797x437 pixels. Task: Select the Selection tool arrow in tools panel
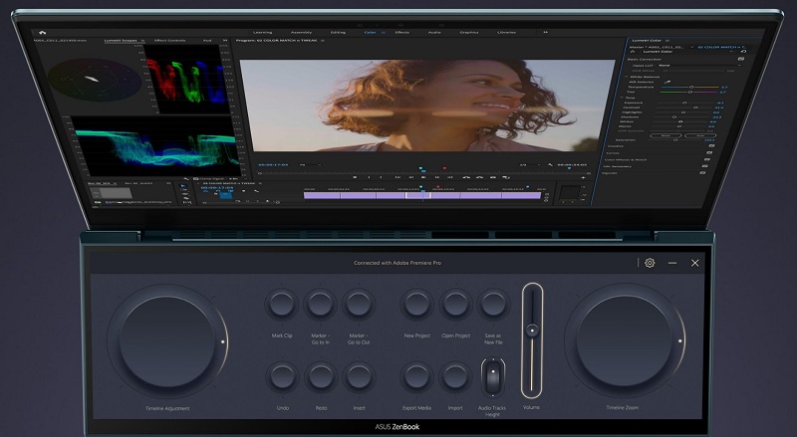click(184, 186)
